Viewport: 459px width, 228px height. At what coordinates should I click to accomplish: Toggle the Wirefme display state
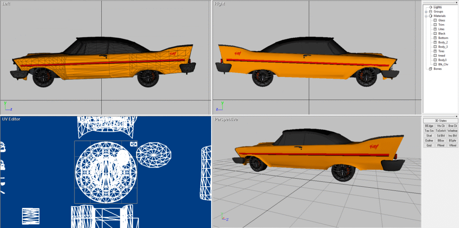452,131
